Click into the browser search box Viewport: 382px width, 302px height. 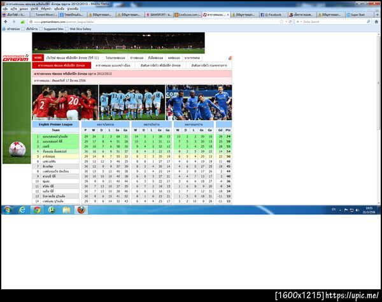click(x=334, y=22)
